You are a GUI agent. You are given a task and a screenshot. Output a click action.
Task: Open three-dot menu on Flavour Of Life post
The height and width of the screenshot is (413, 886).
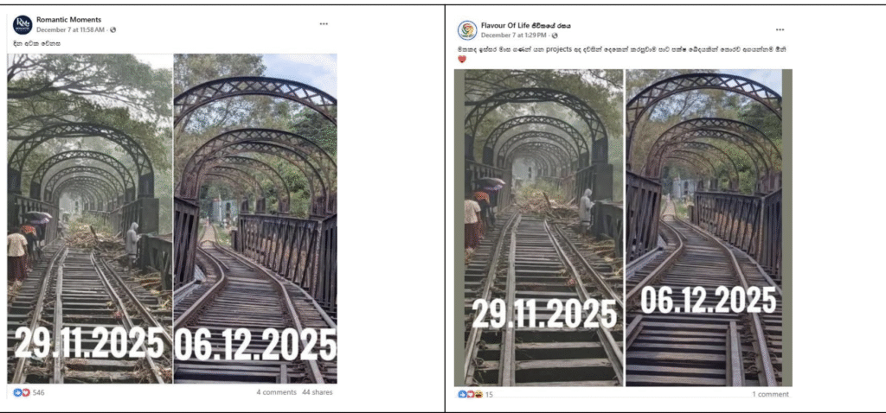(x=780, y=29)
